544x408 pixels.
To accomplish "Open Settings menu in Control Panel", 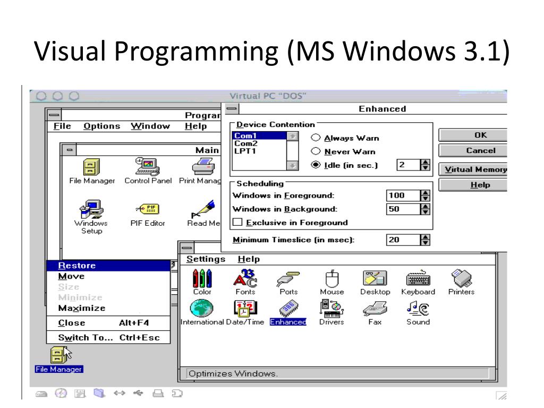I will click(206, 259).
